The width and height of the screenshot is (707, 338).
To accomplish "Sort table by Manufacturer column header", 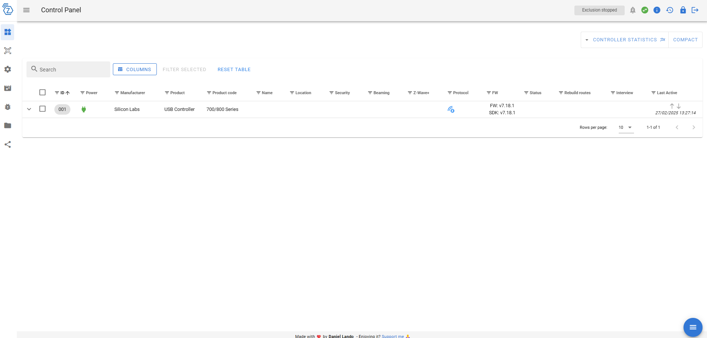I will [133, 93].
